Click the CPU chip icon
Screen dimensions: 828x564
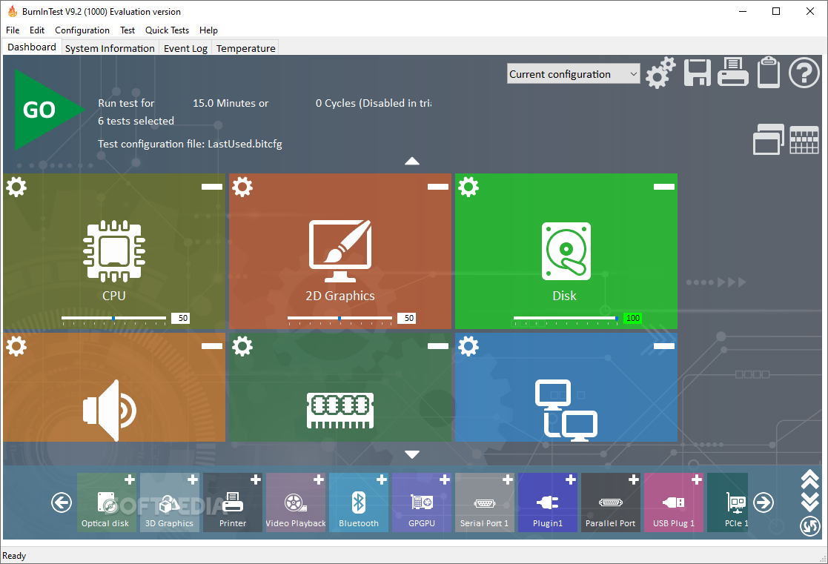tap(114, 251)
